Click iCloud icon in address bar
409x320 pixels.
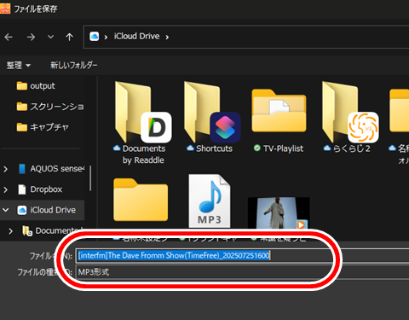[x=95, y=37]
